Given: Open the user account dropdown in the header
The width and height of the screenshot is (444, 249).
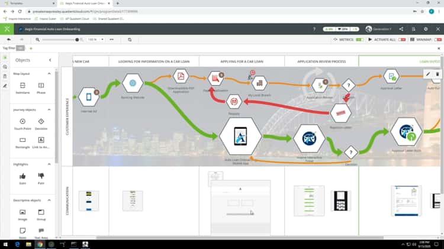Looking at the screenshot, I should point(378,29).
